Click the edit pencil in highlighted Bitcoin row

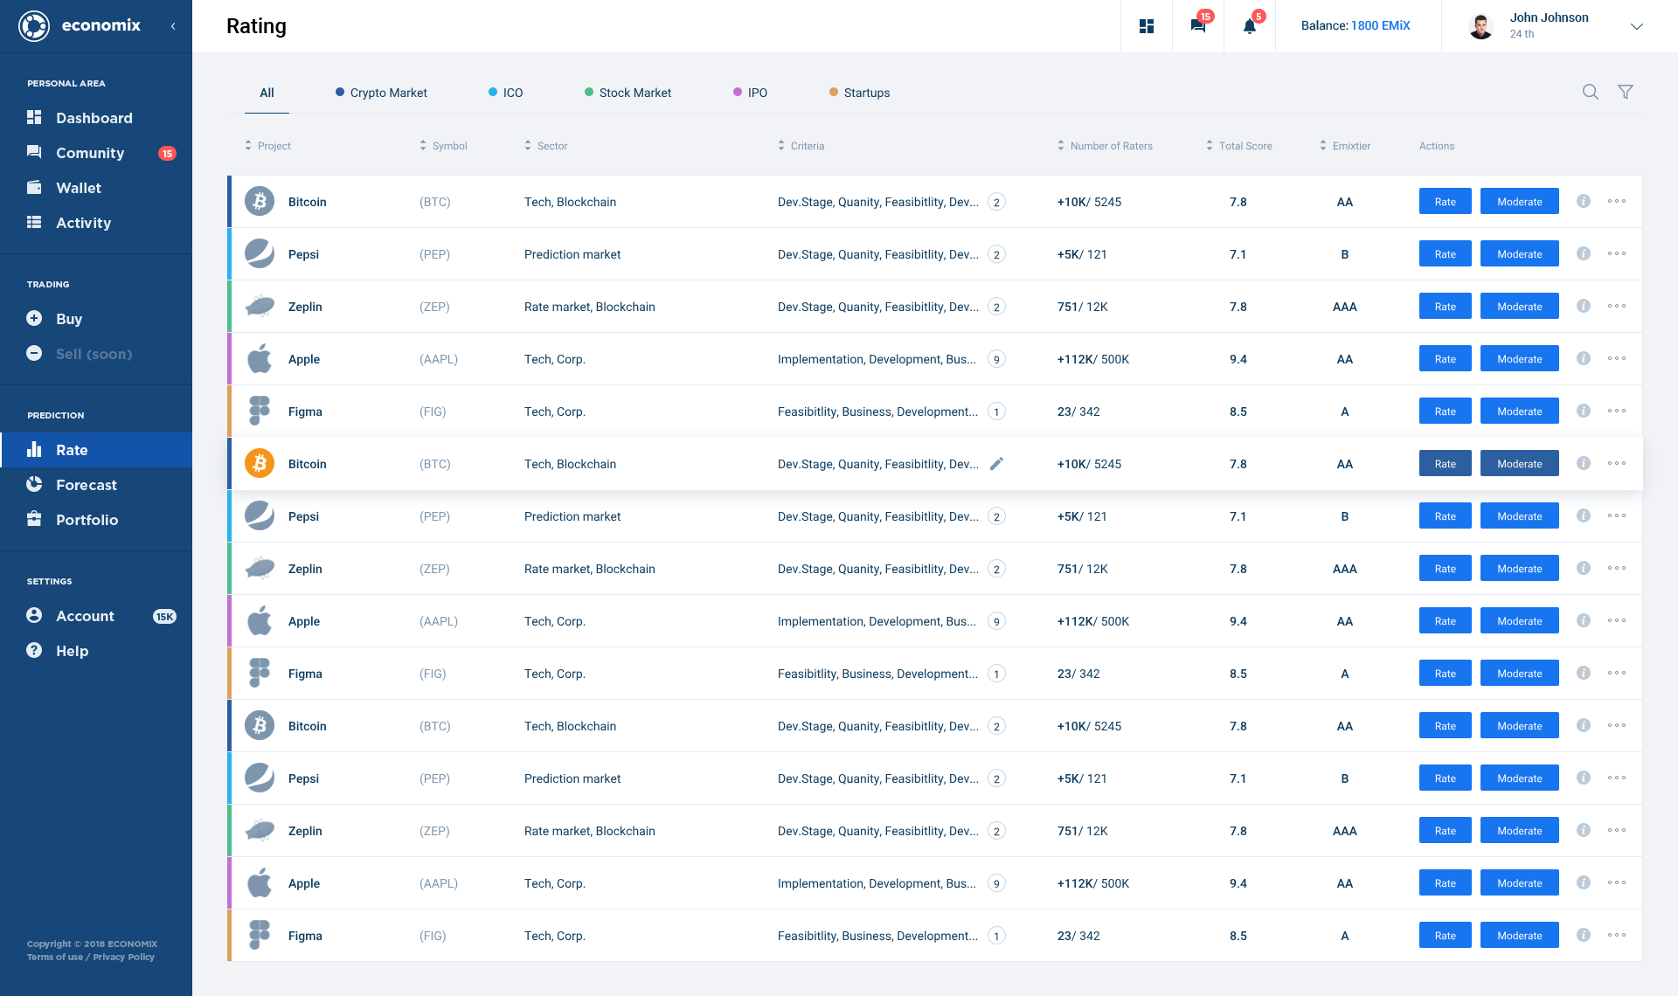pos(995,464)
